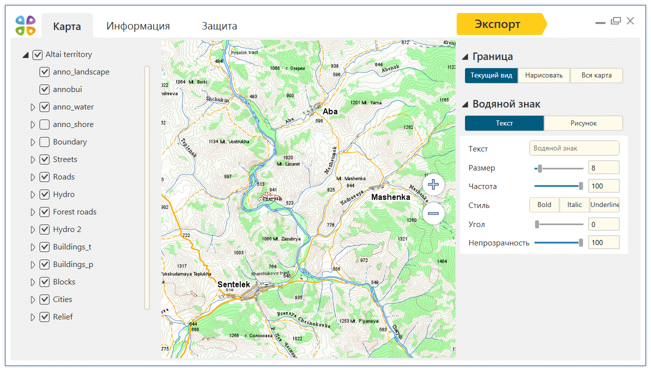The width and height of the screenshot is (651, 371).
Task: Expand the Buildings_t tree node
Action: (33, 247)
